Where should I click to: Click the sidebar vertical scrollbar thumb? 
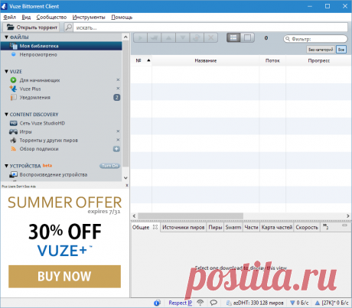[x=125, y=104]
